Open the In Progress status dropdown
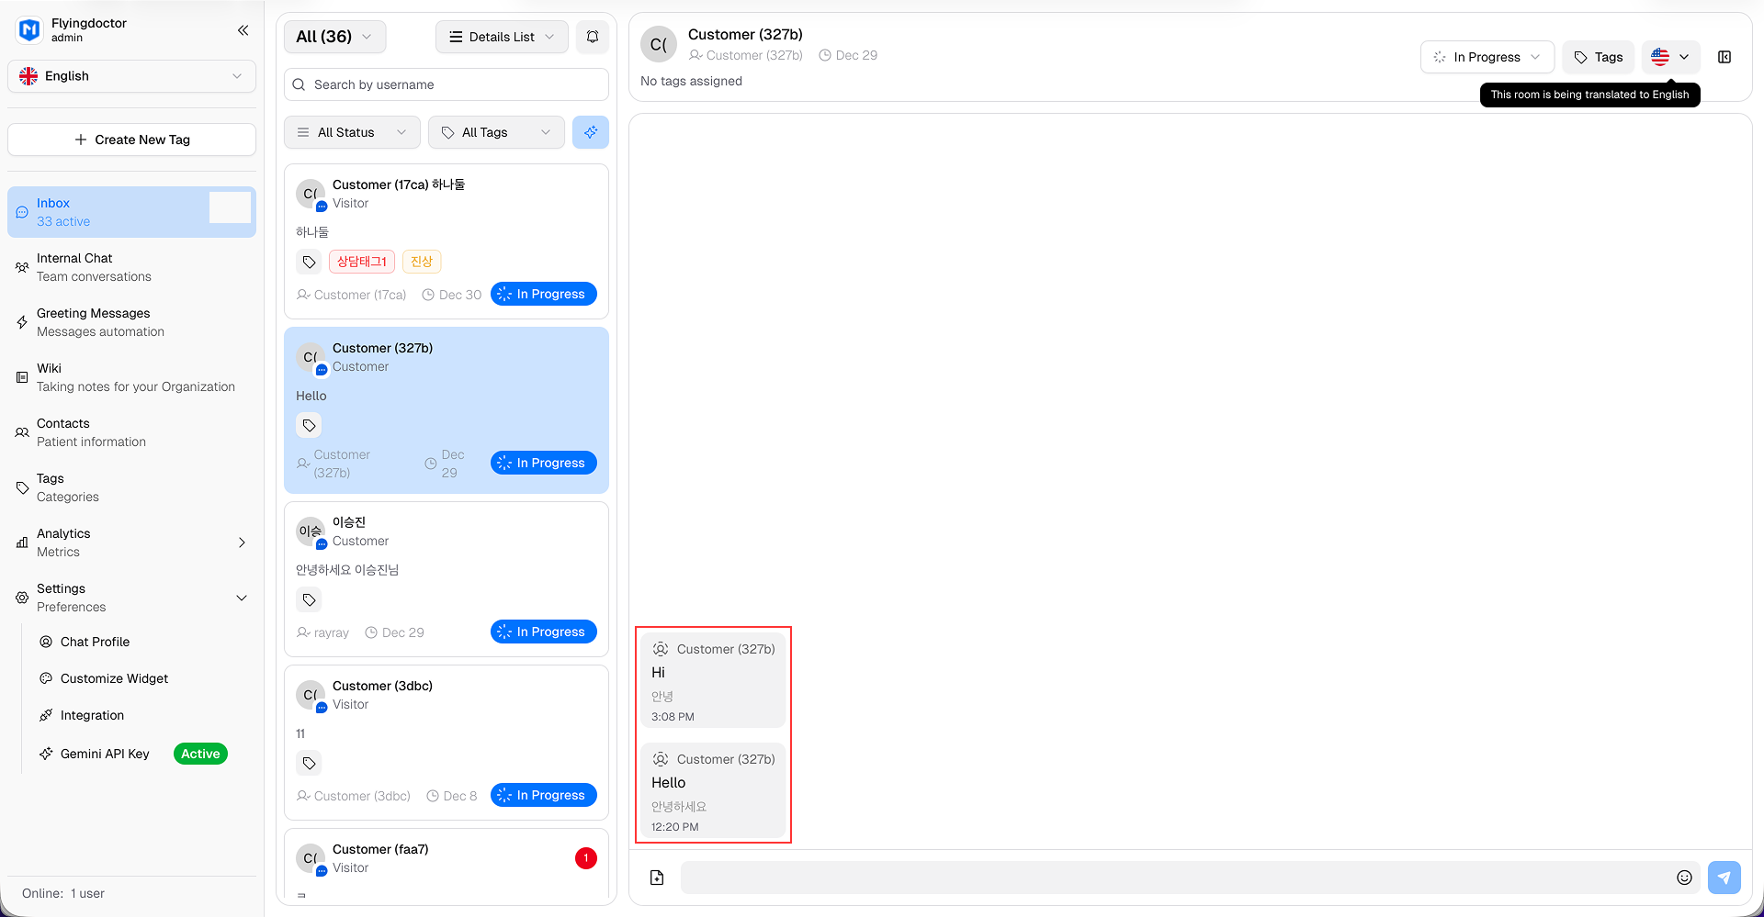Viewport: 1764px width, 917px height. coord(1487,57)
